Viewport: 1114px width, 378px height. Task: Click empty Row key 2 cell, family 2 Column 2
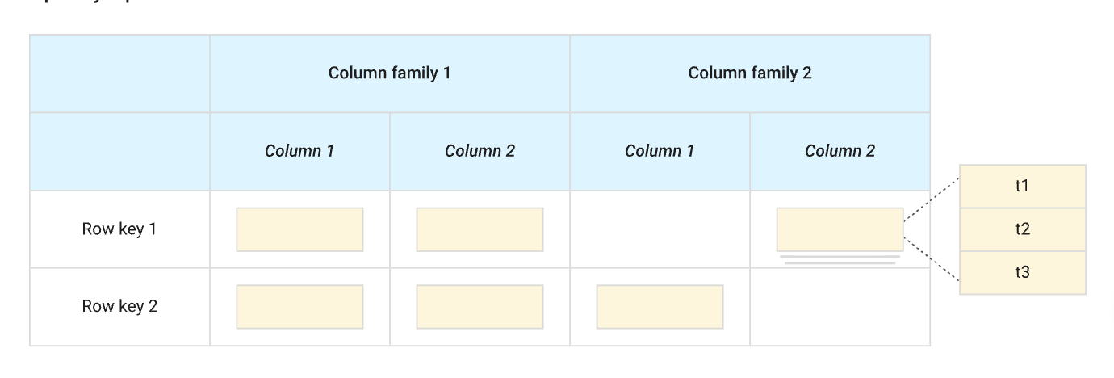(x=840, y=307)
